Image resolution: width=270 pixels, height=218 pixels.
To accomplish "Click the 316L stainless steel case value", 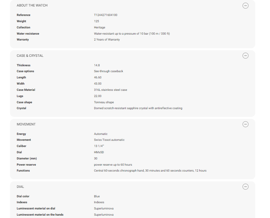I will [x=111, y=90].
